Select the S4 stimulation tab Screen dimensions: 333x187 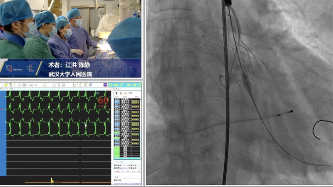[x=133, y=171]
